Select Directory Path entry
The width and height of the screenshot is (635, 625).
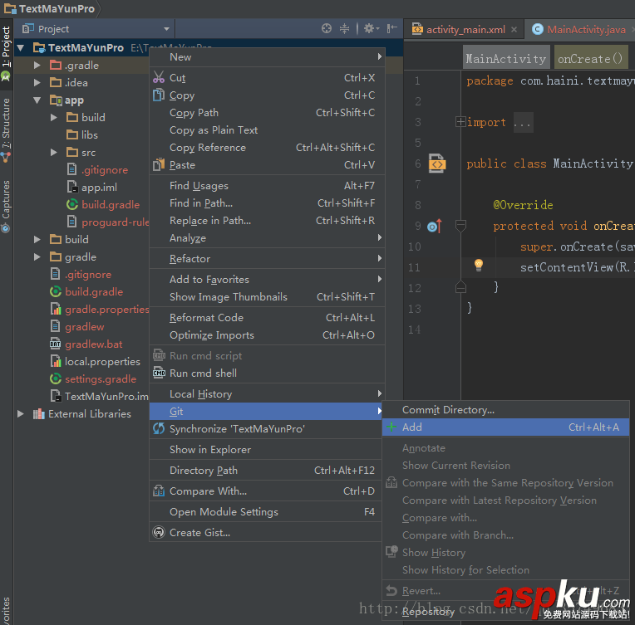tap(267, 470)
